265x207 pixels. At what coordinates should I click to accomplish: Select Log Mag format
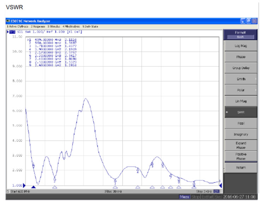click(x=241, y=46)
